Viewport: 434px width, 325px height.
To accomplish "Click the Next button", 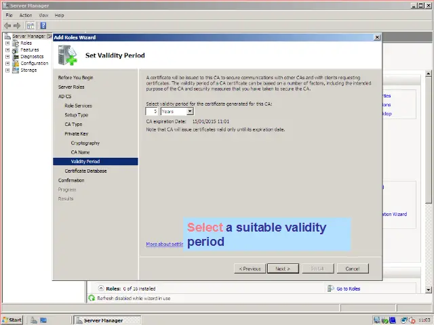I will tap(283, 269).
